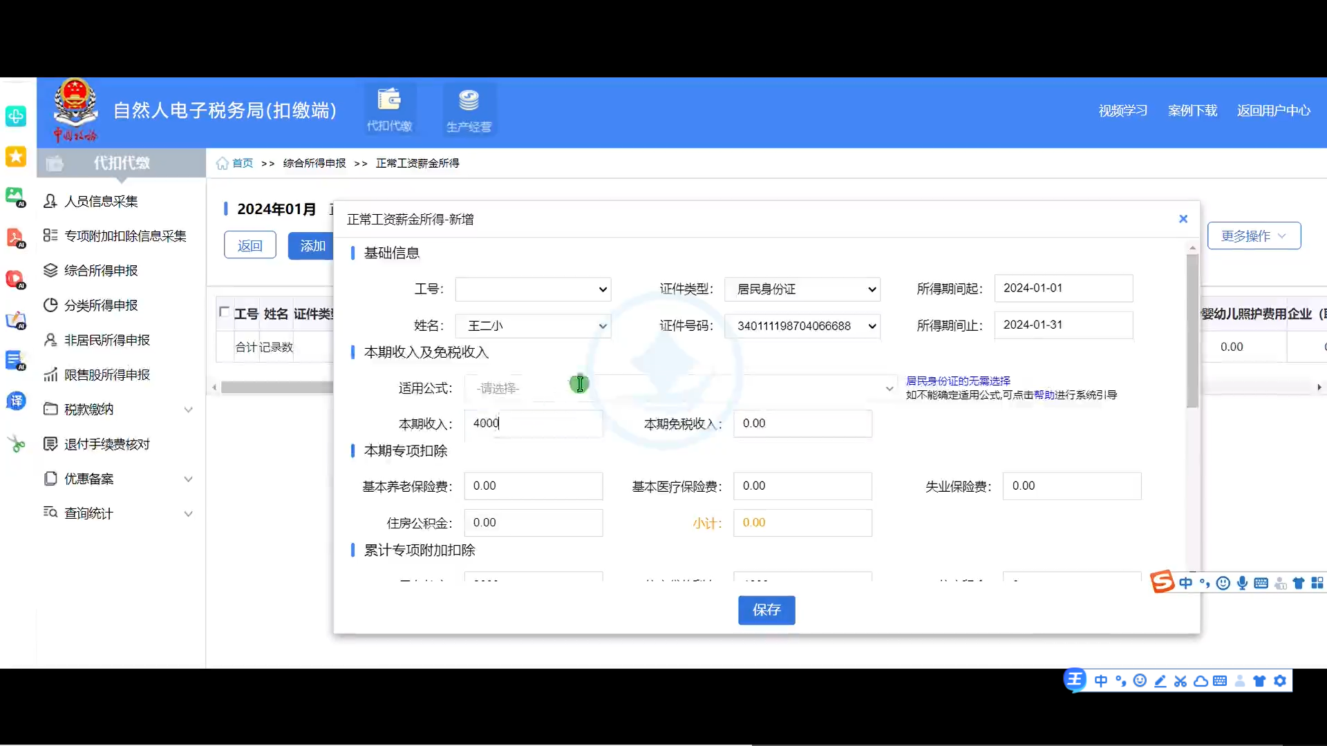
Task: Open 综合所得申报 in the sidebar
Action: (101, 271)
